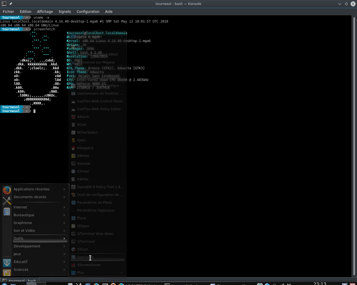Click the Konsole terminal icon in submenu

tap(73, 164)
